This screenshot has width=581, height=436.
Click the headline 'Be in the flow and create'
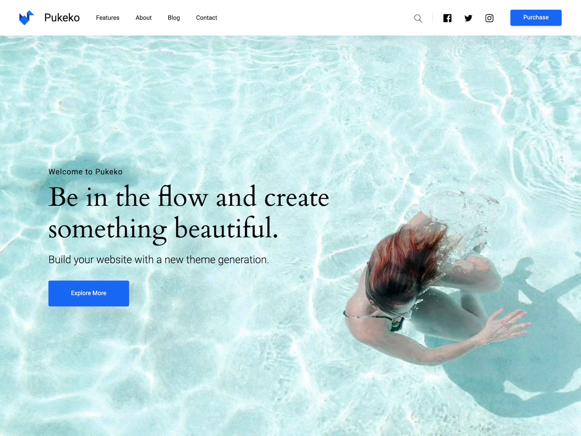189,196
